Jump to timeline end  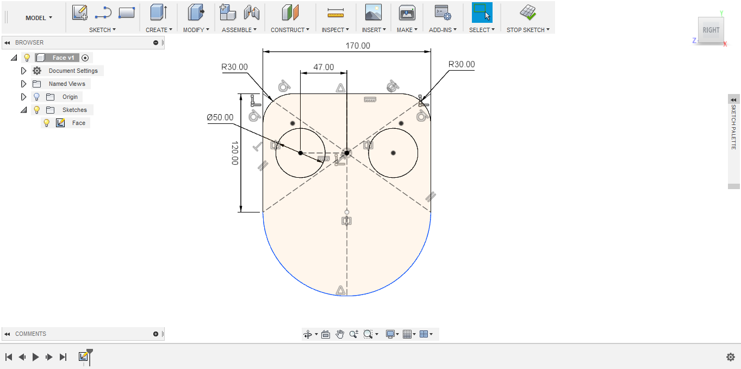63,357
